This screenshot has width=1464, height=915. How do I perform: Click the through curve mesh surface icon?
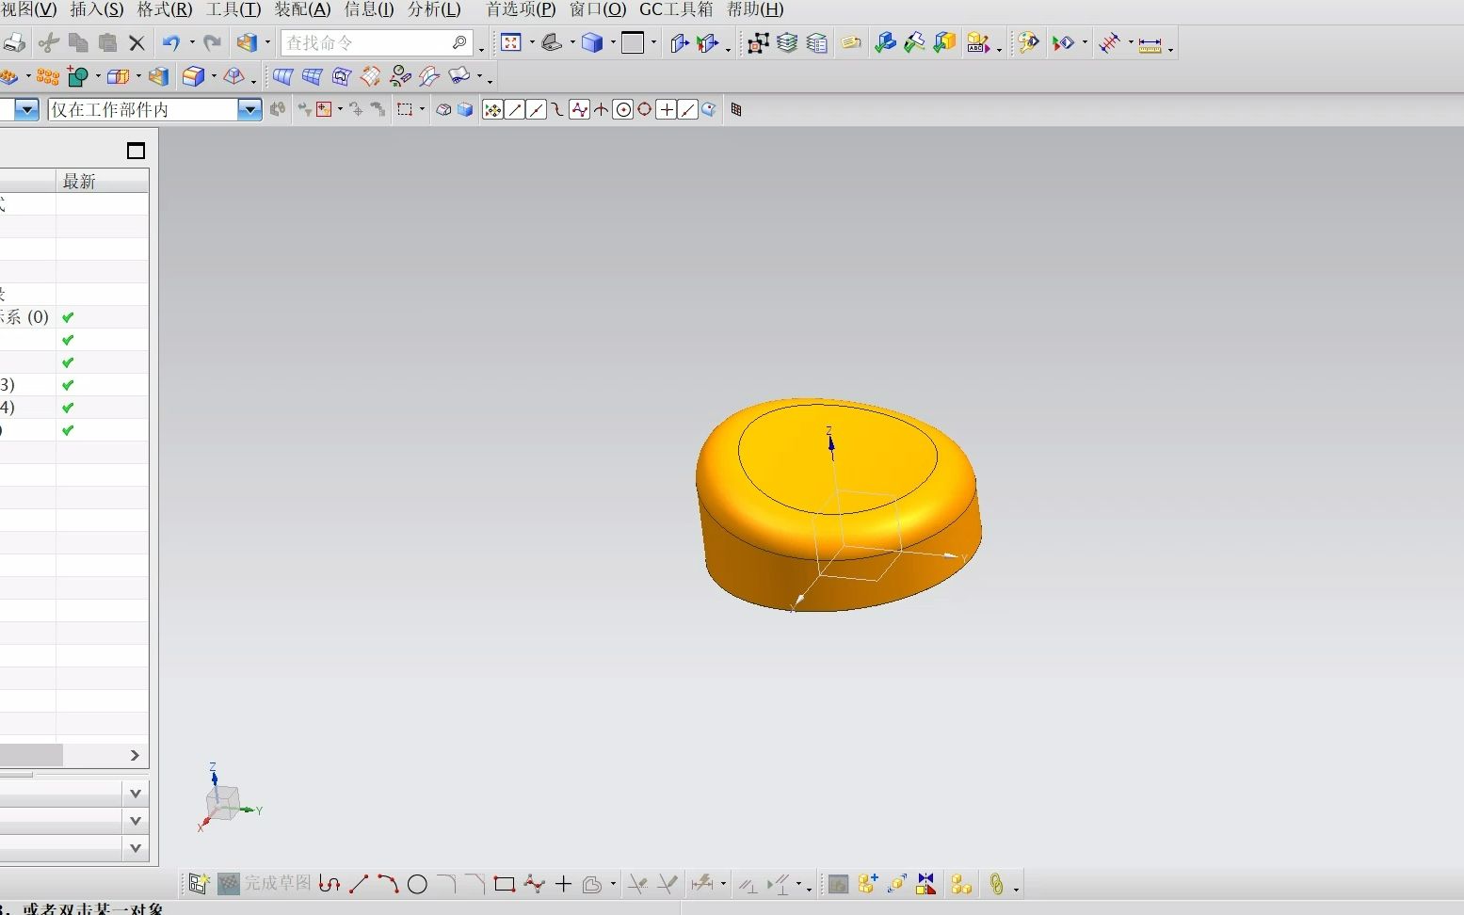click(x=312, y=76)
